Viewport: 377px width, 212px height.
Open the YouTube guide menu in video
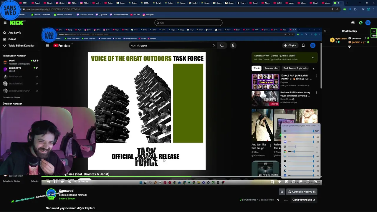[x=47, y=45]
